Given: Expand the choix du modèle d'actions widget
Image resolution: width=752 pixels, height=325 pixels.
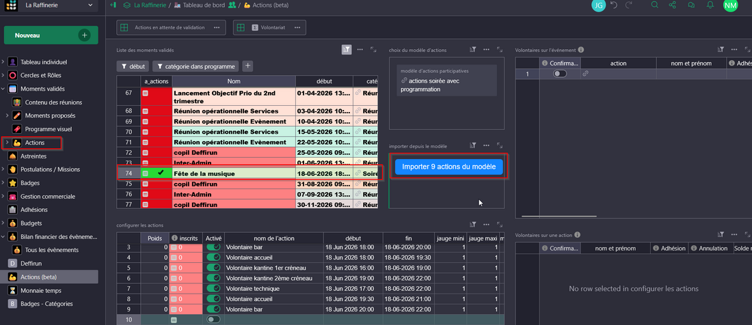Looking at the screenshot, I should pyautogui.click(x=500, y=50).
